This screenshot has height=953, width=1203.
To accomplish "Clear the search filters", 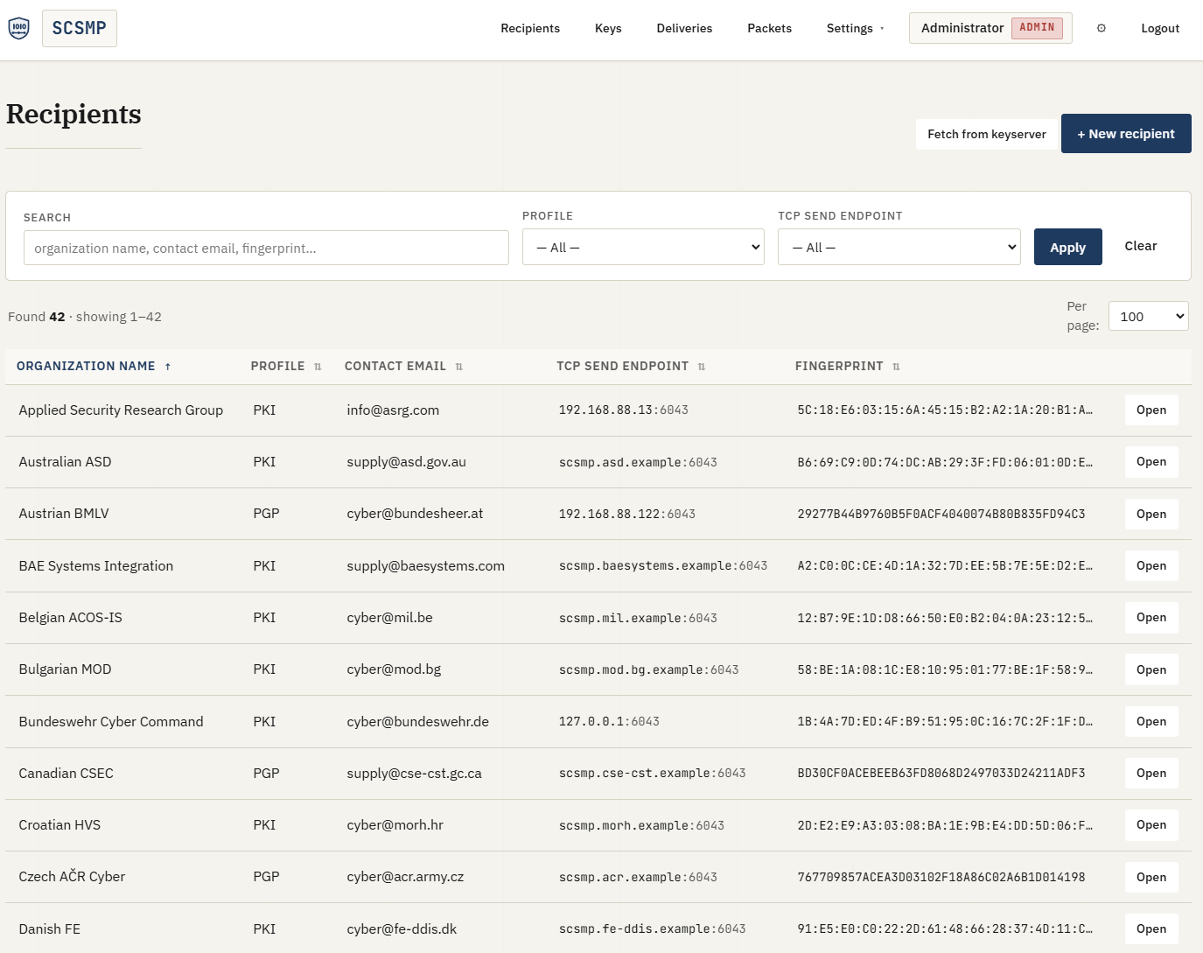I will tap(1140, 246).
